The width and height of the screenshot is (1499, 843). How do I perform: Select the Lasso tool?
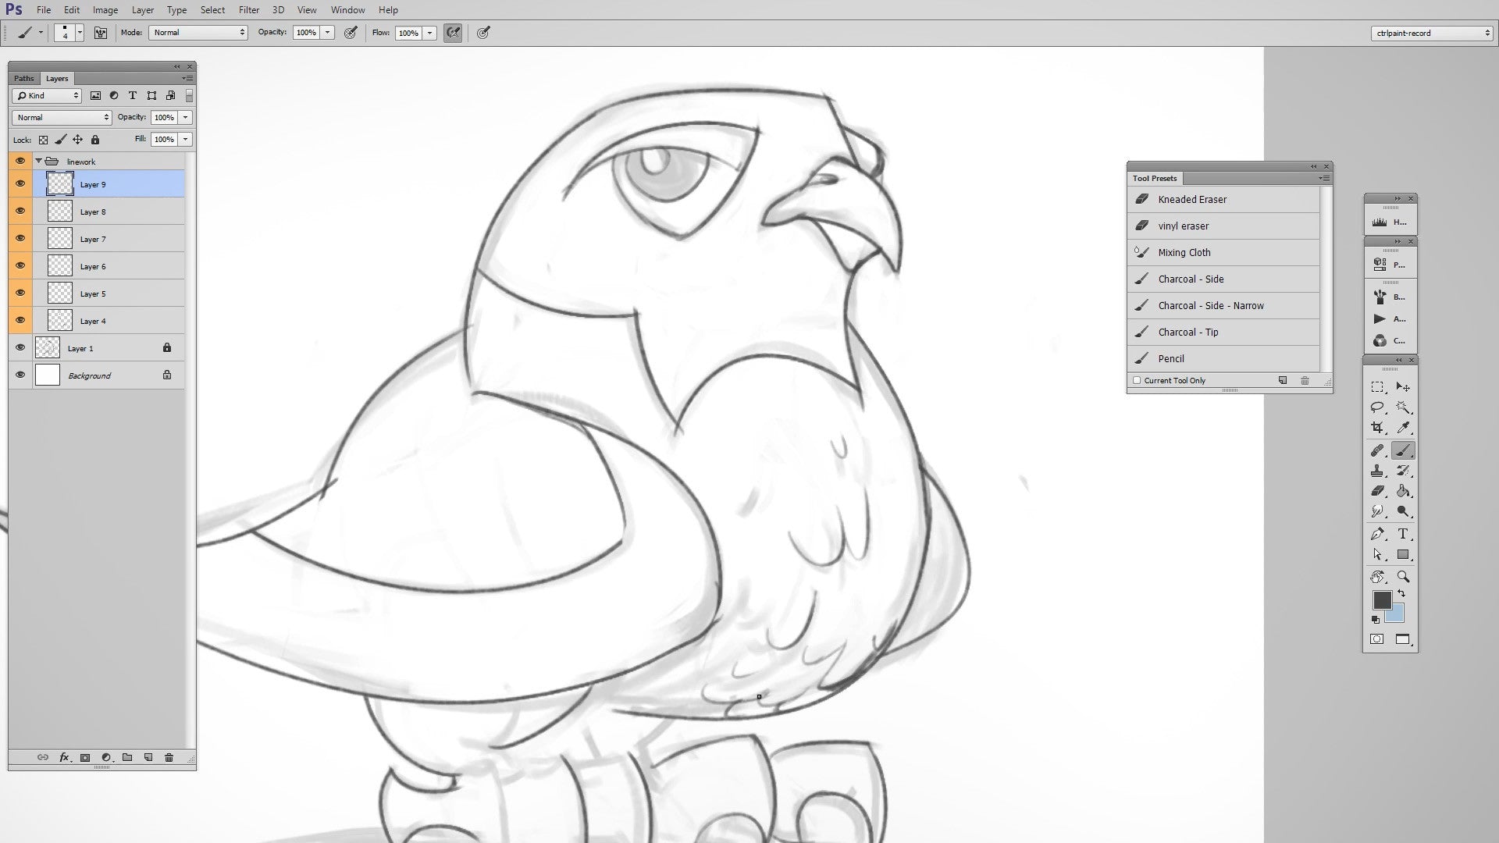click(1378, 407)
